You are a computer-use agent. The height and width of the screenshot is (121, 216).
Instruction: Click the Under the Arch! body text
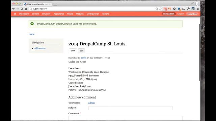77,62
